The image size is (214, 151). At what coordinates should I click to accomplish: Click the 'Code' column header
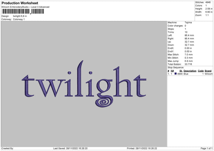(201, 71)
